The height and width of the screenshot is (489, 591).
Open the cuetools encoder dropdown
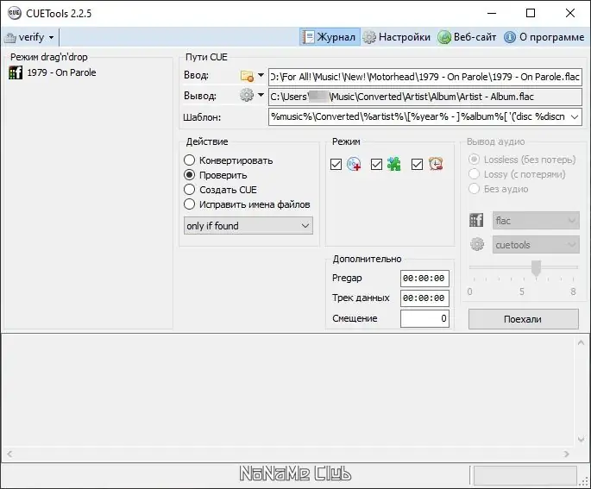[x=536, y=245]
